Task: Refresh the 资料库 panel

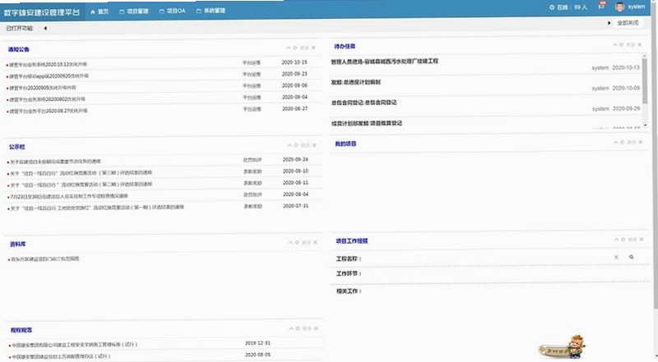Action: (297, 242)
